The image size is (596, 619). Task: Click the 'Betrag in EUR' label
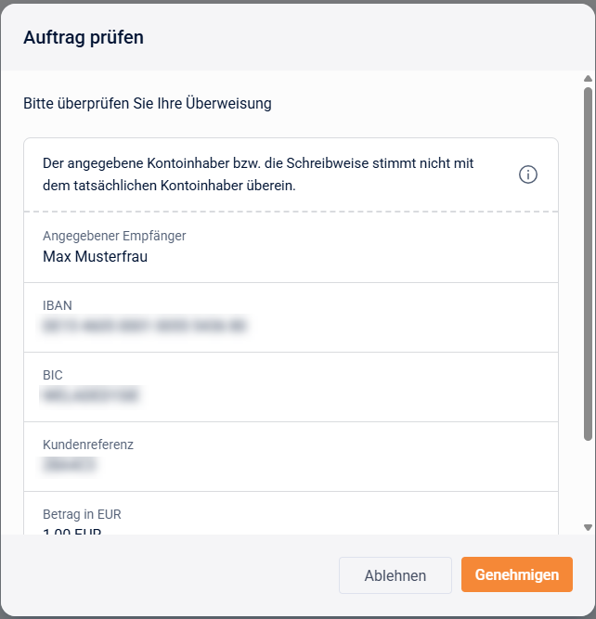click(82, 514)
